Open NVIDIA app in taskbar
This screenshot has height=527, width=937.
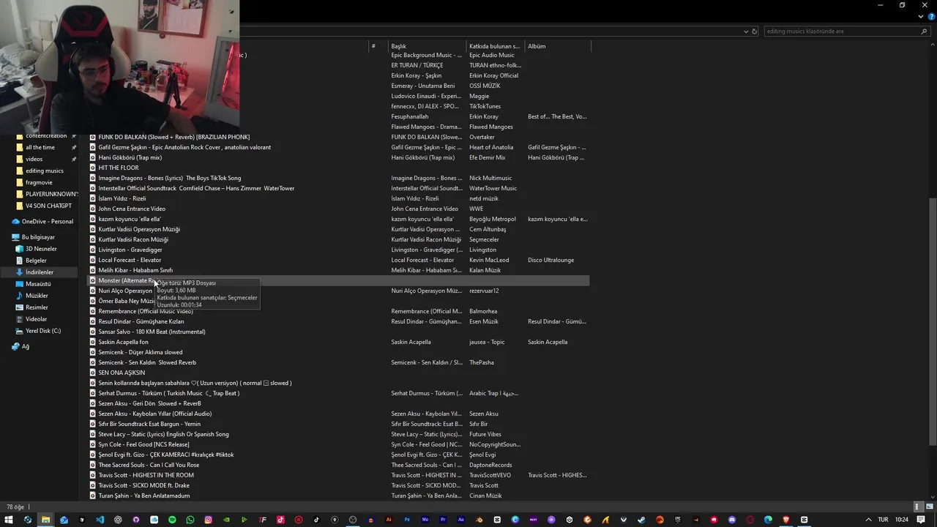tap(226, 520)
